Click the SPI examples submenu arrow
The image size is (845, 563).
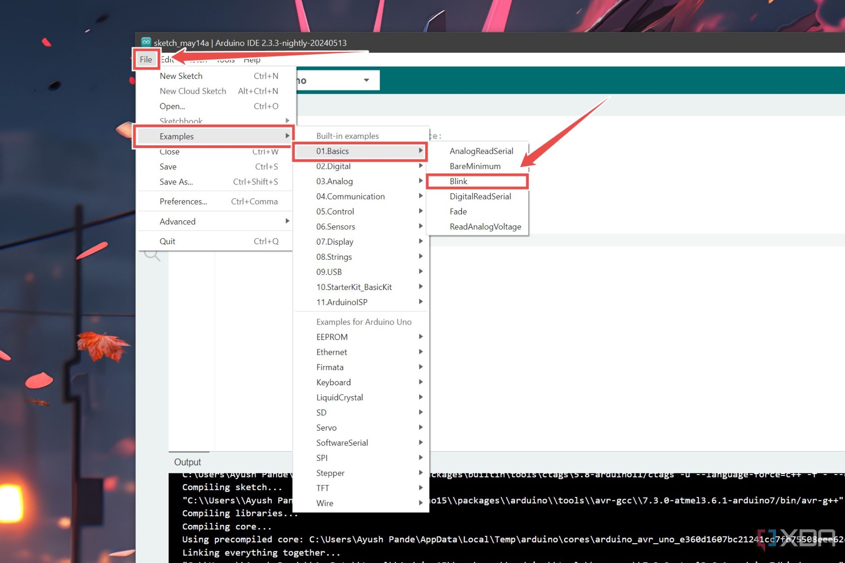pyautogui.click(x=421, y=458)
